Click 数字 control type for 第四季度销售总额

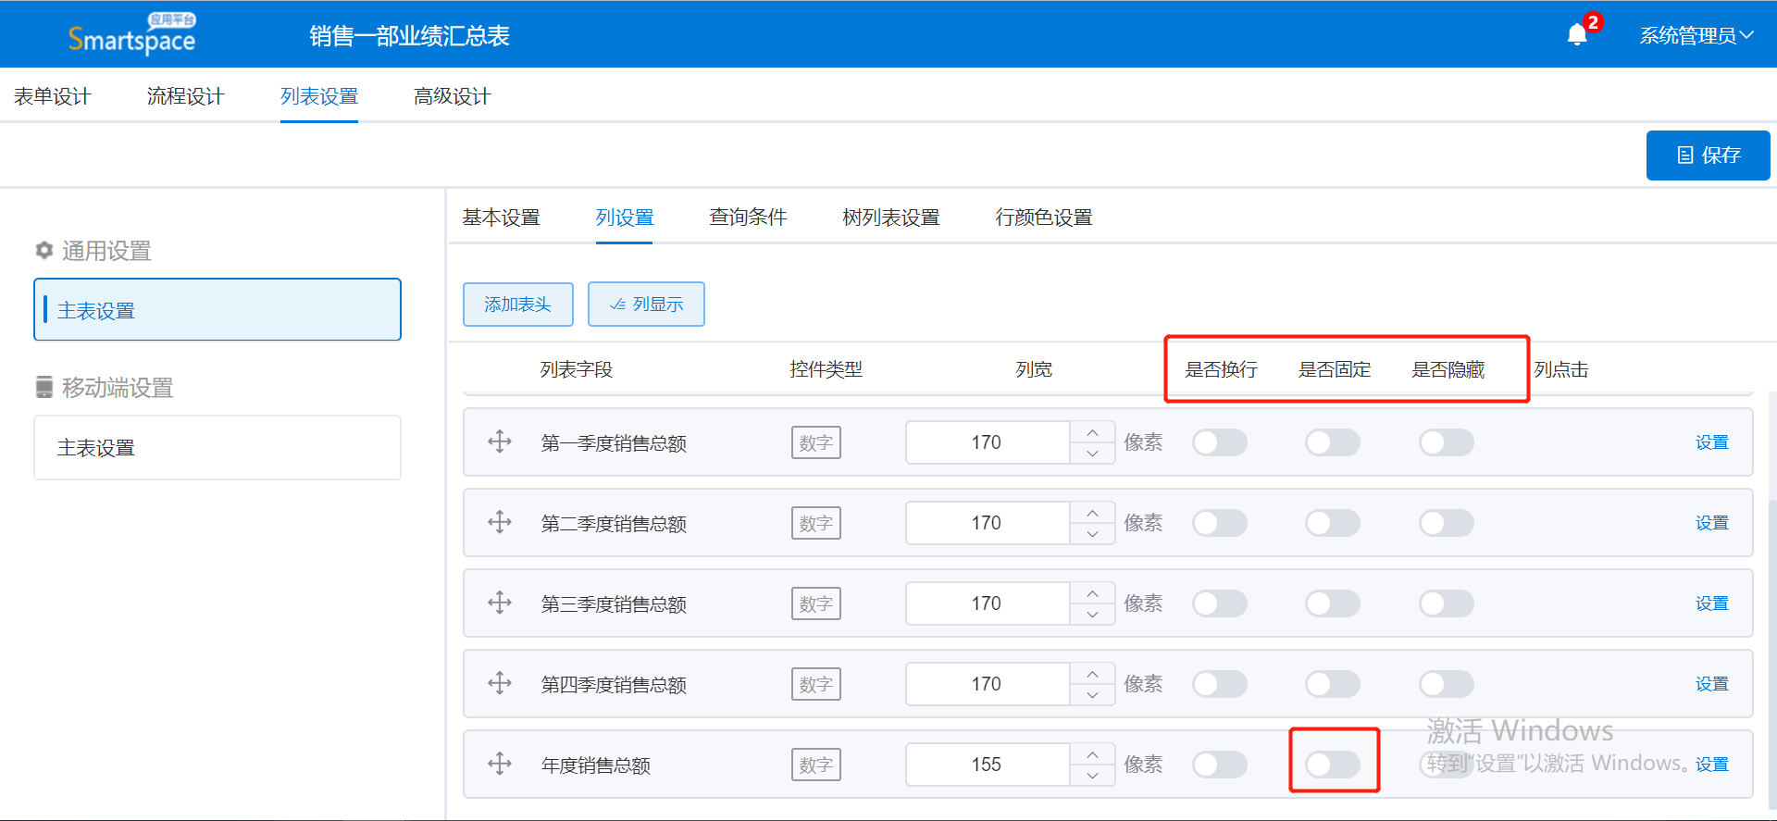[x=815, y=684]
